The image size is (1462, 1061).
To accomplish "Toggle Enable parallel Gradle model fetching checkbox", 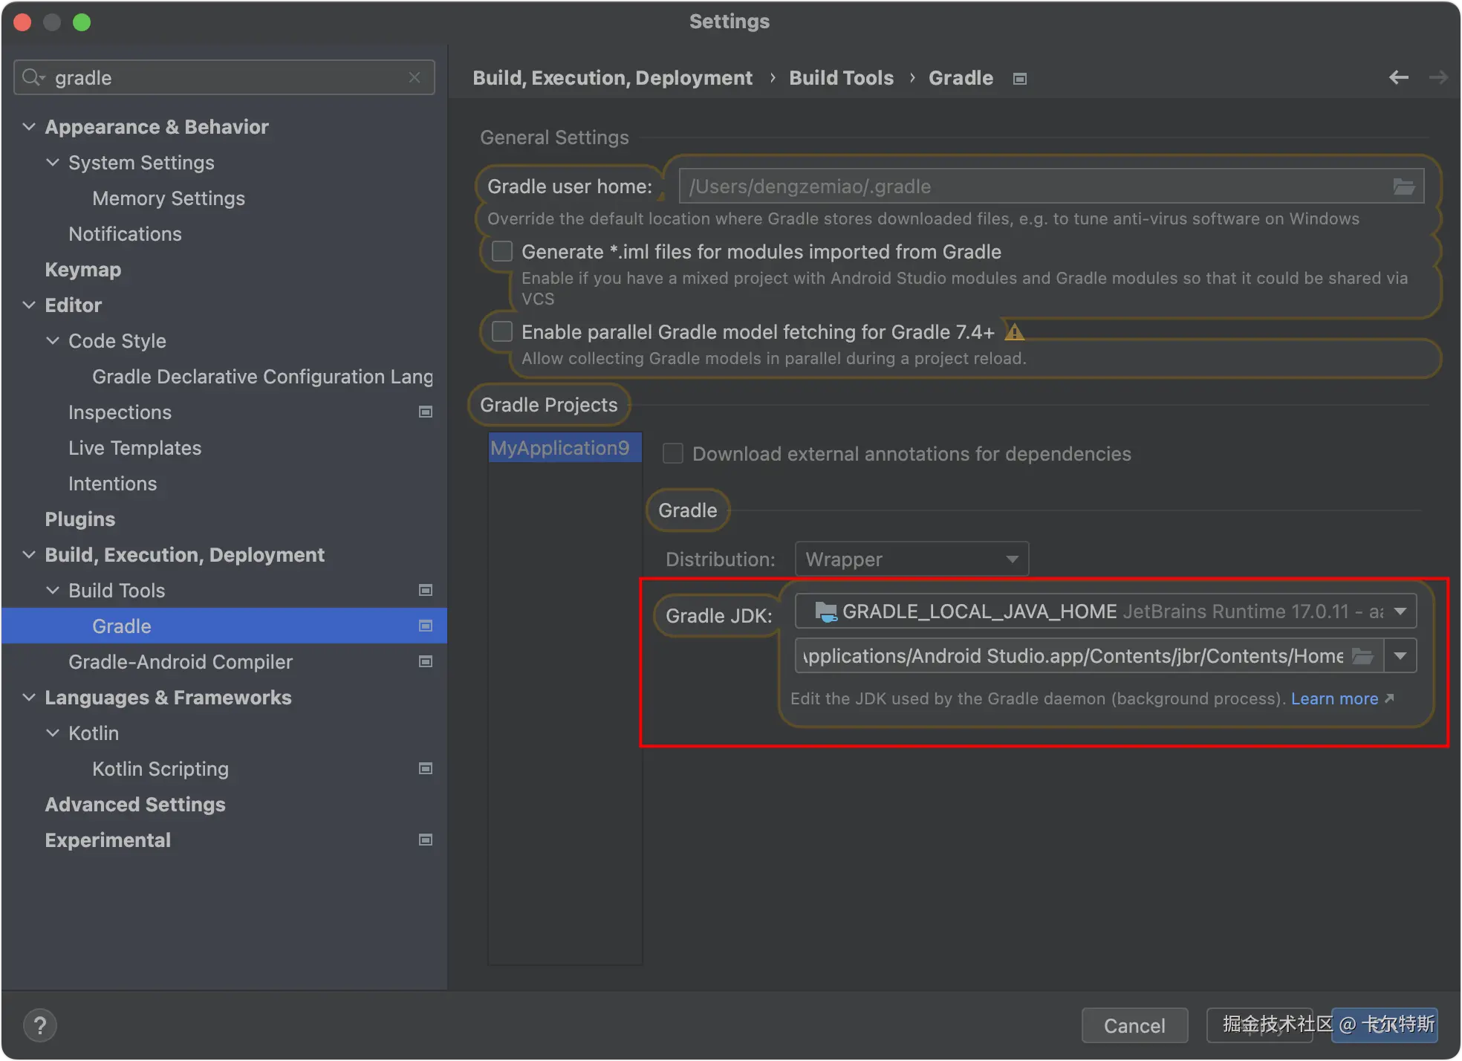I will click(502, 332).
